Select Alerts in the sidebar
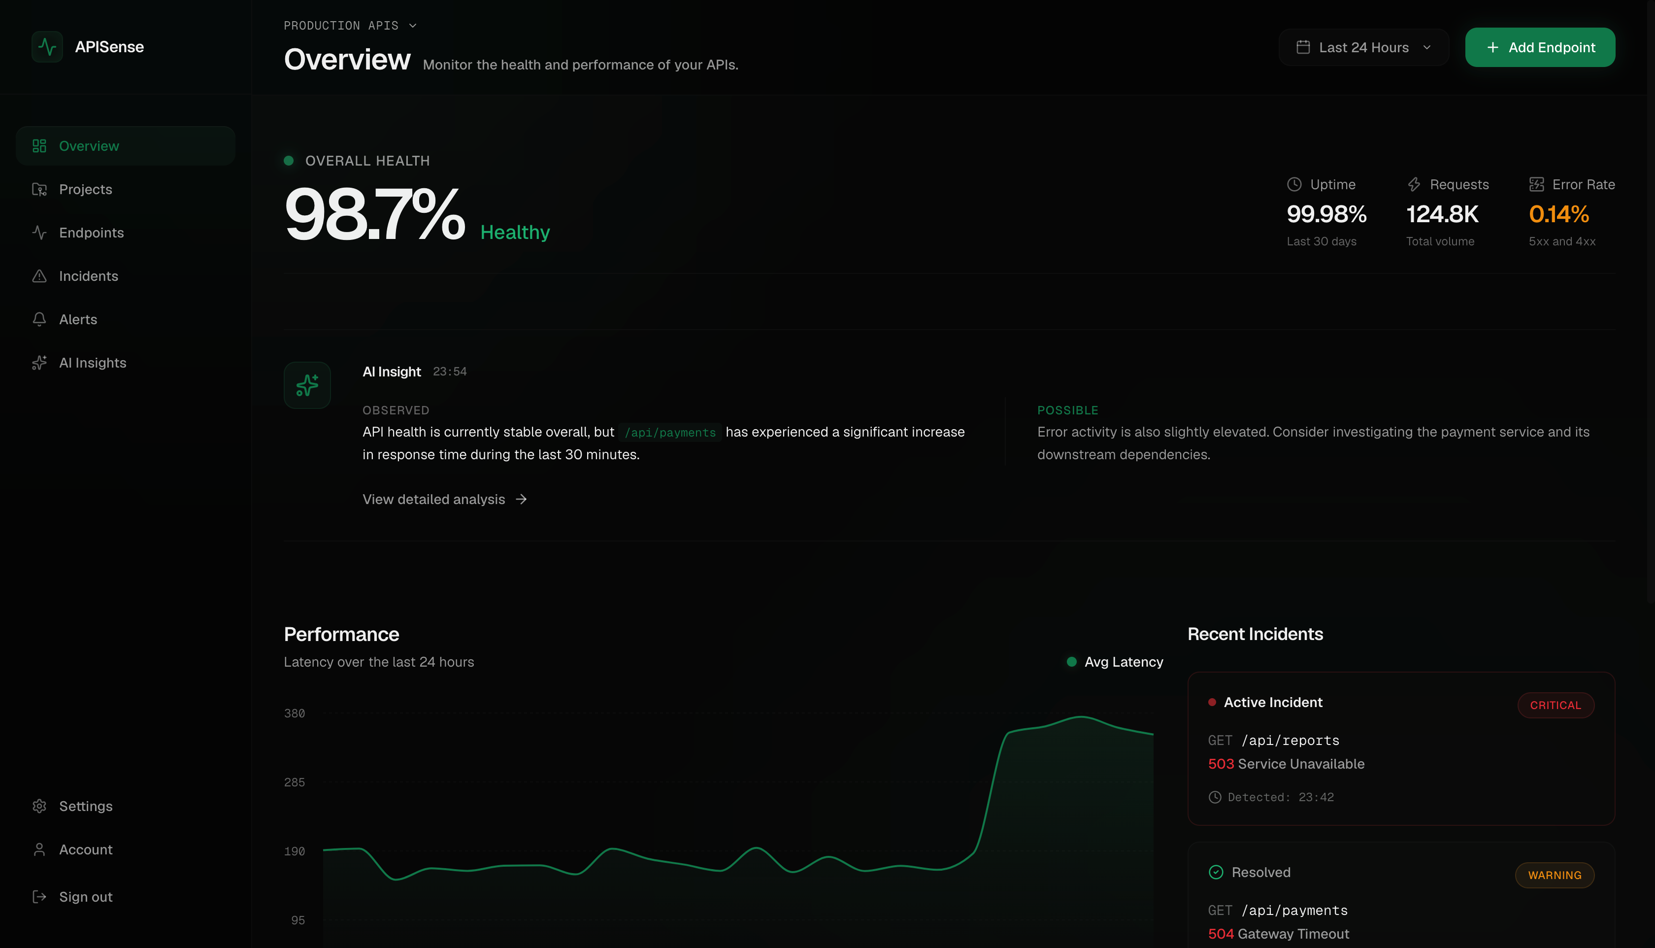 125,319
